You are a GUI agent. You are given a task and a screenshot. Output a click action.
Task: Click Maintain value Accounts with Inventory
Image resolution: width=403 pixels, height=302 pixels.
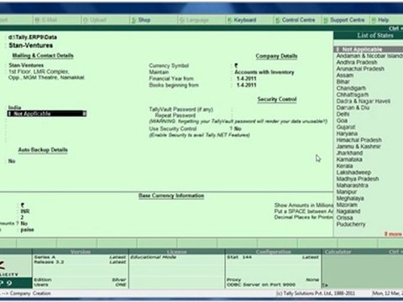point(264,72)
